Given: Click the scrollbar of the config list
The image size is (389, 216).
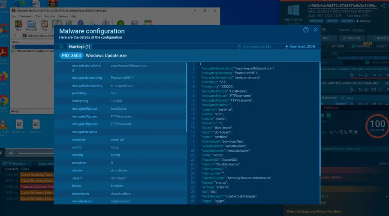Looking at the screenshot, I should point(186,97).
